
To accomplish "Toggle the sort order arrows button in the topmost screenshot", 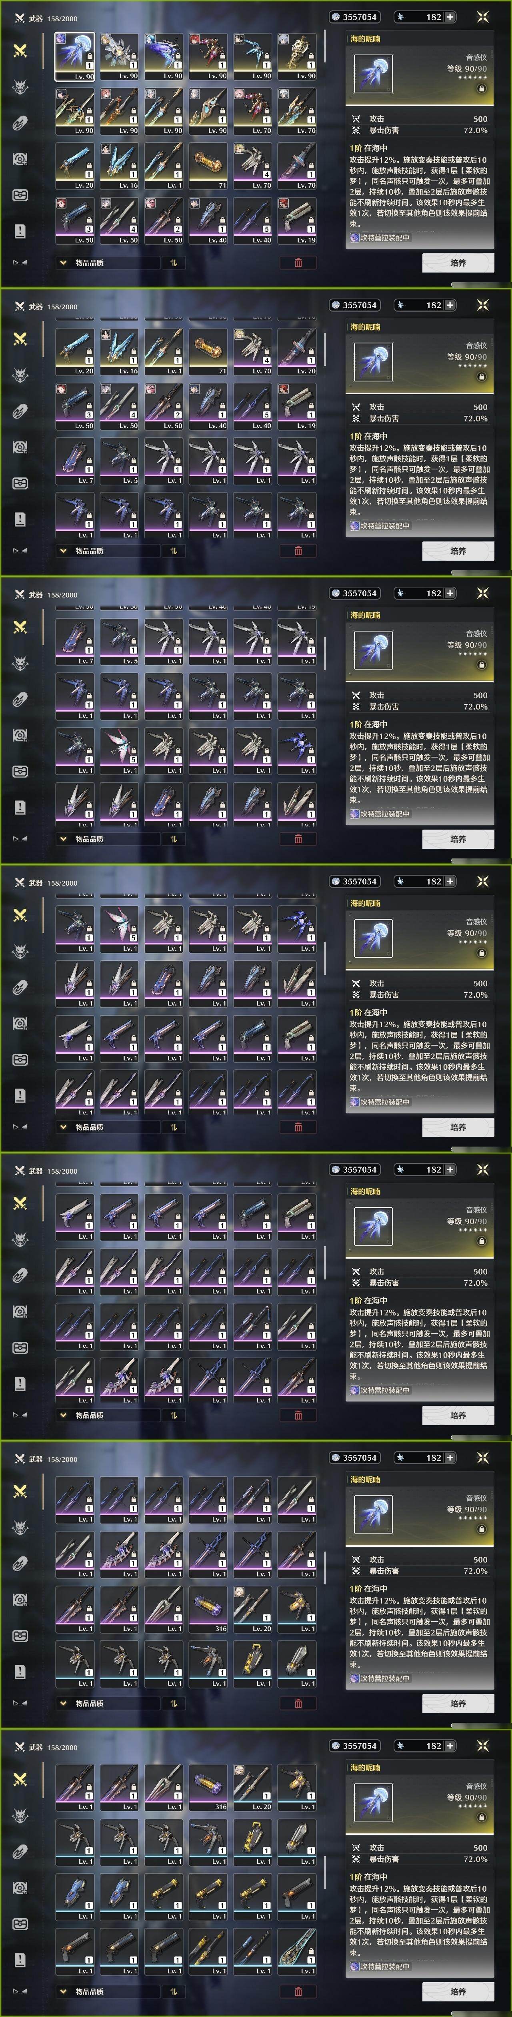I will coord(174,263).
